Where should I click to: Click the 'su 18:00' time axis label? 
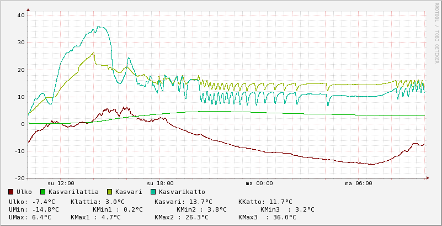(x=160, y=183)
